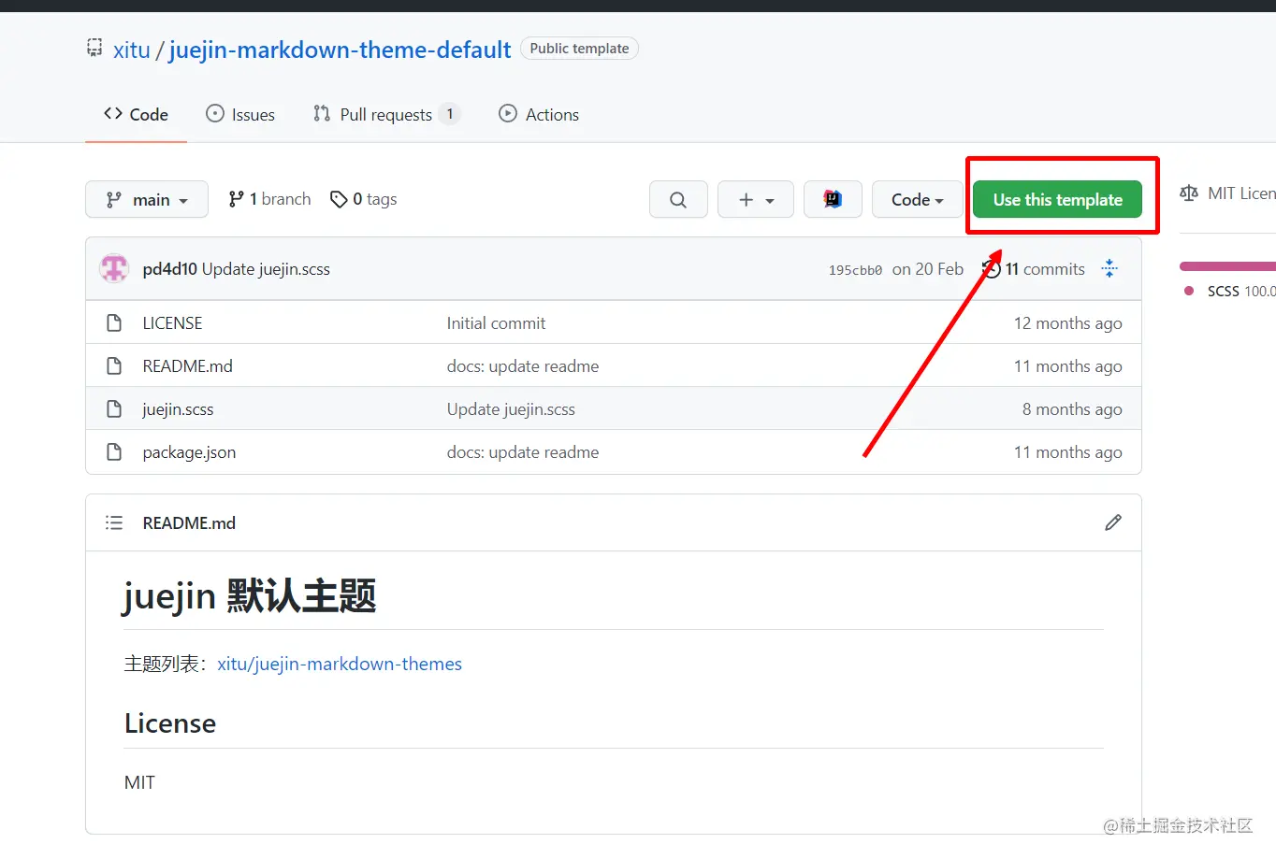1276x858 pixels.
Task: Click the pd4d10 avatar image
Action: [x=114, y=268]
